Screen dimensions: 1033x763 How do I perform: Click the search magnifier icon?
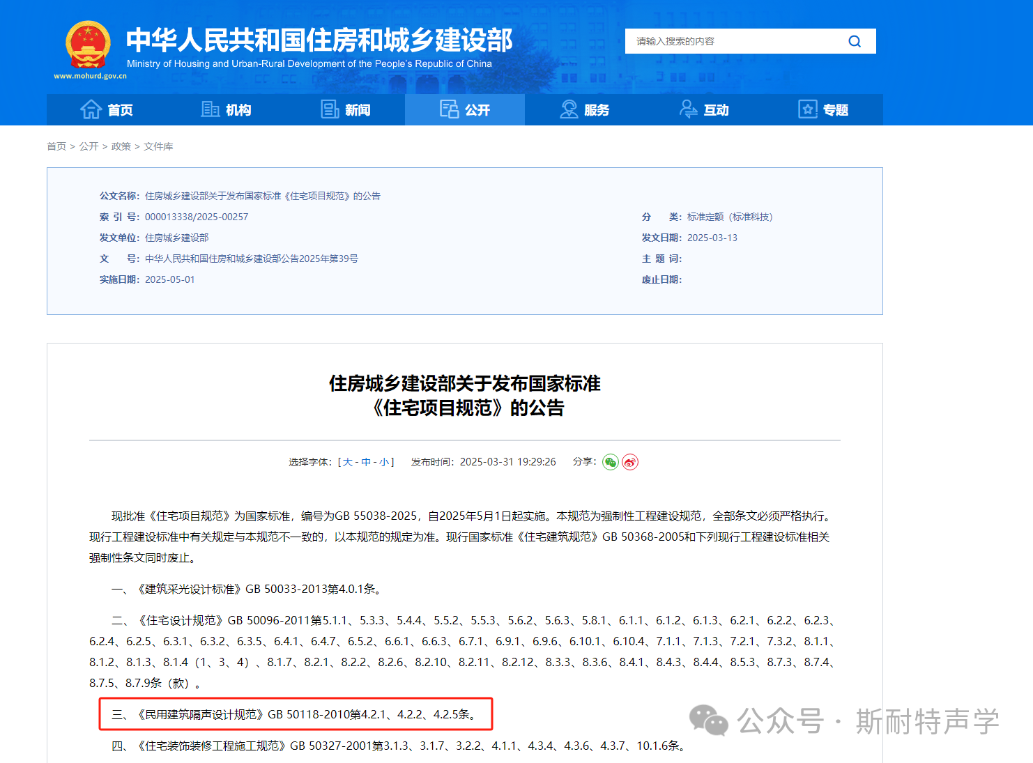click(855, 41)
